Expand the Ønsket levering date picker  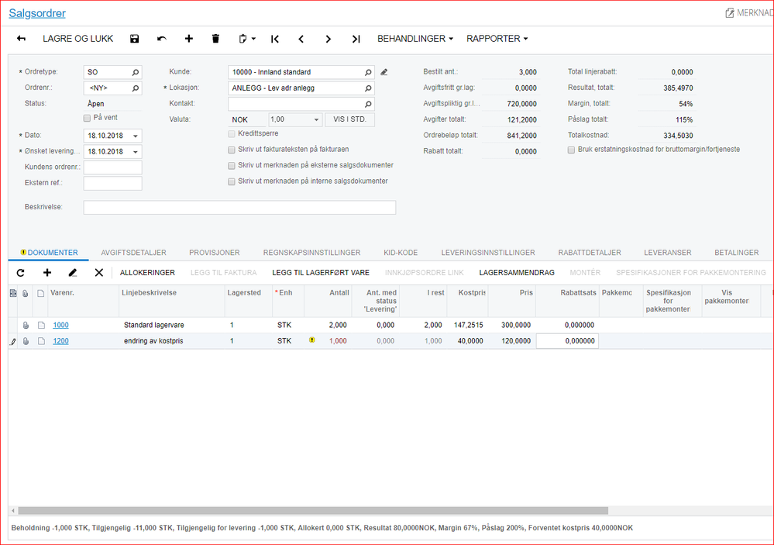[x=136, y=152]
